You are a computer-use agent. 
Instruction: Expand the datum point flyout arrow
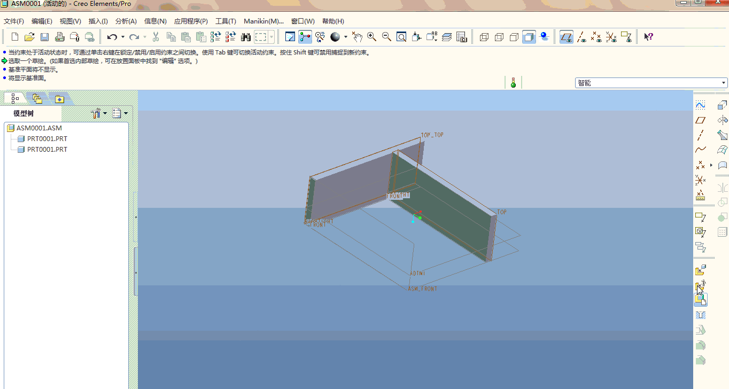pos(711,165)
